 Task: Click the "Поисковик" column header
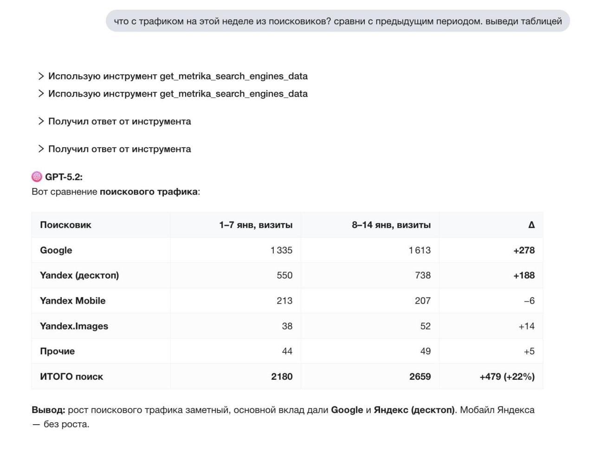tap(65, 225)
